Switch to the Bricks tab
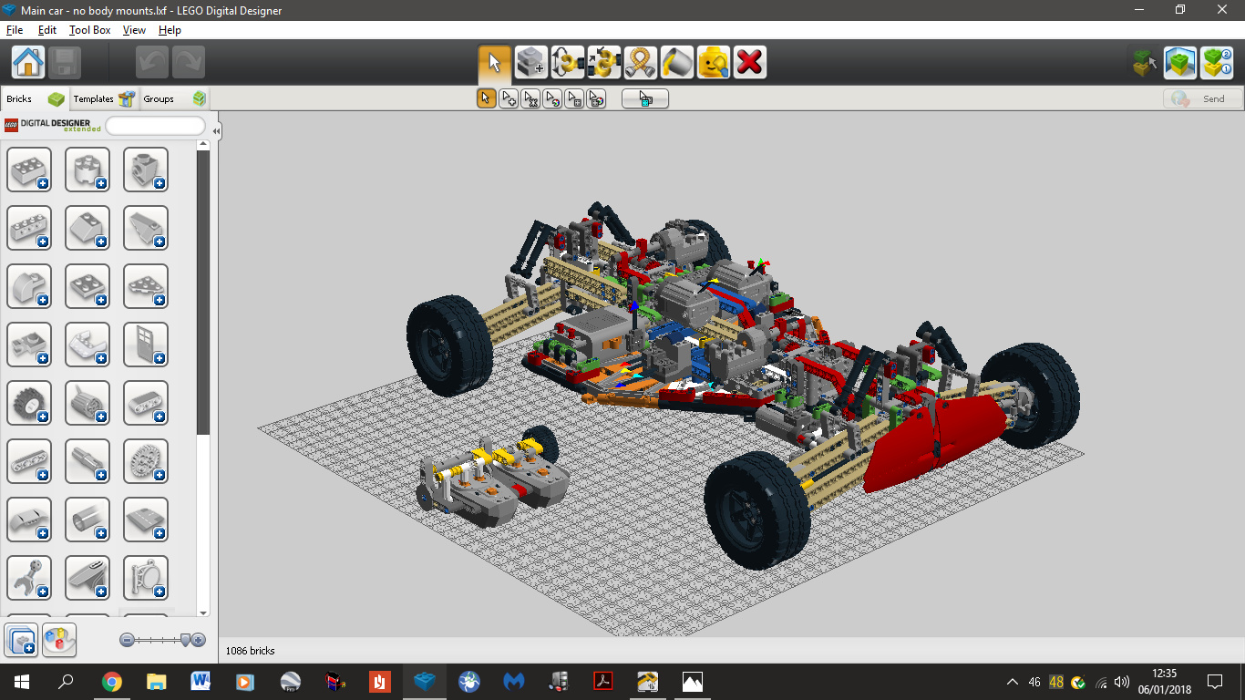The height and width of the screenshot is (700, 1245). (x=35, y=98)
